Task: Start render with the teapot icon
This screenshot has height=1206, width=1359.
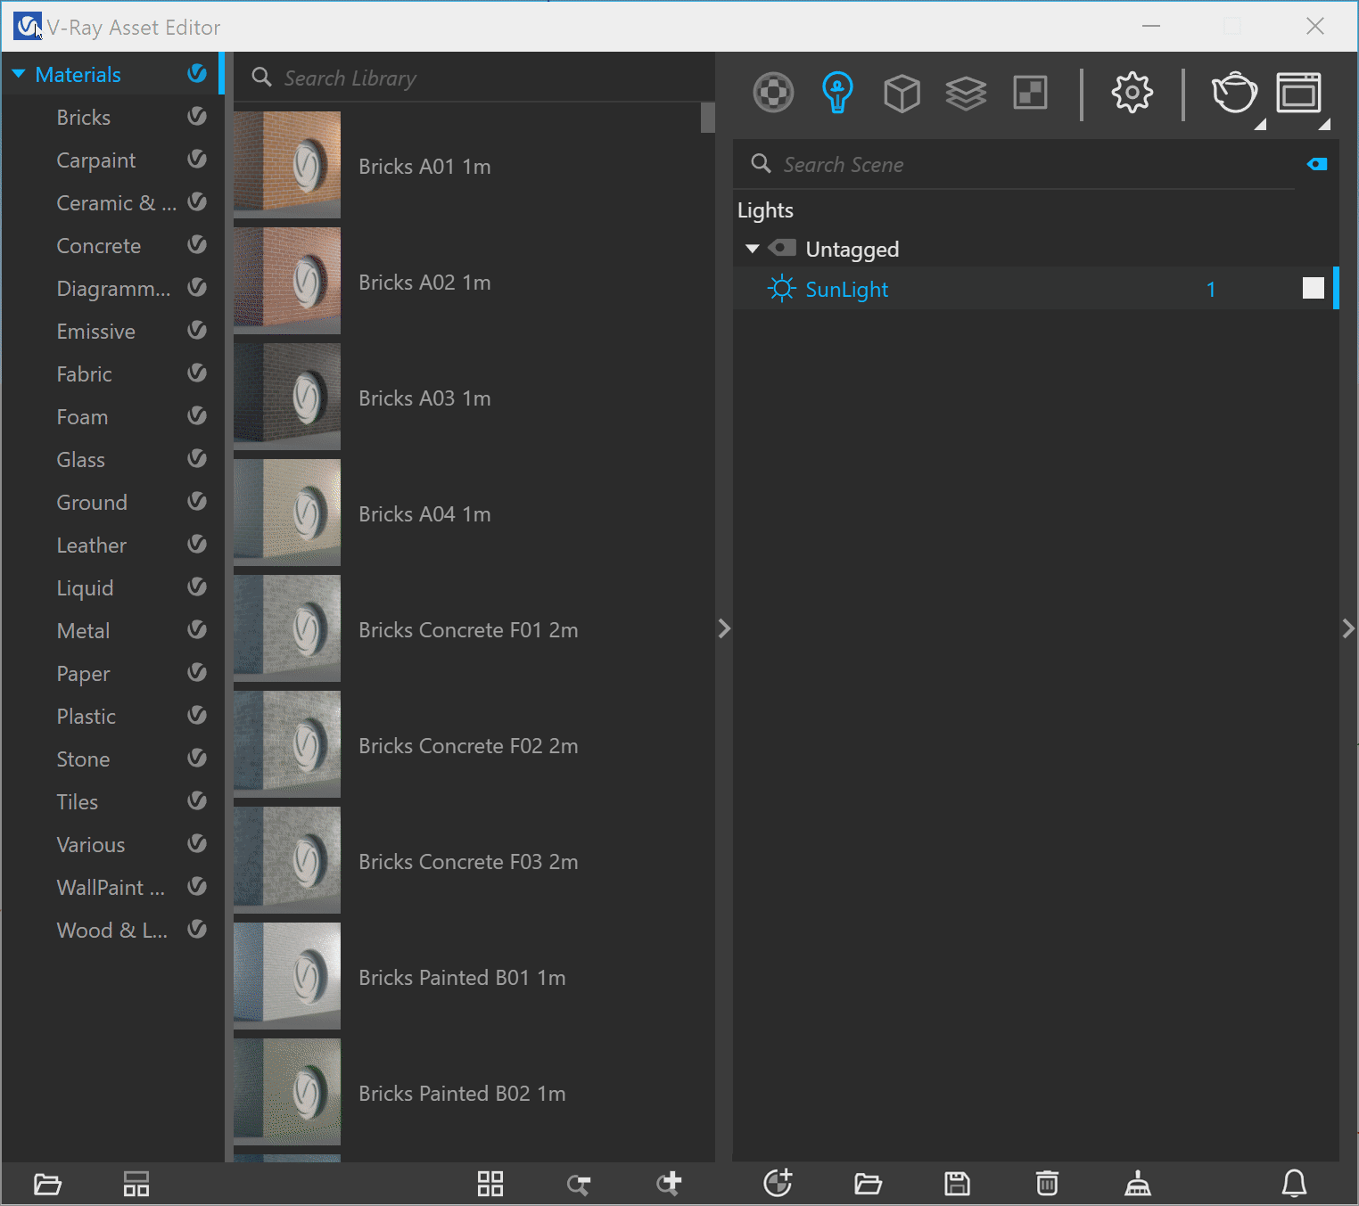Action: [1233, 93]
